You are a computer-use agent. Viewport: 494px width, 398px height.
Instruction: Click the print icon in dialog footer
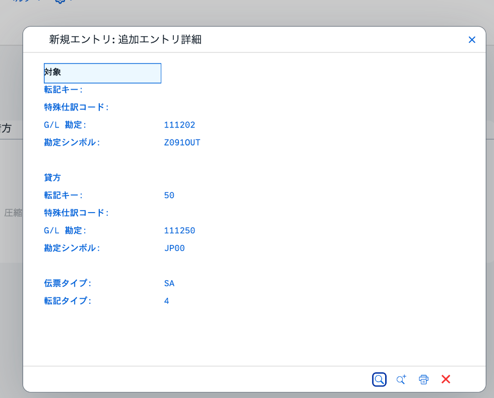click(x=423, y=379)
